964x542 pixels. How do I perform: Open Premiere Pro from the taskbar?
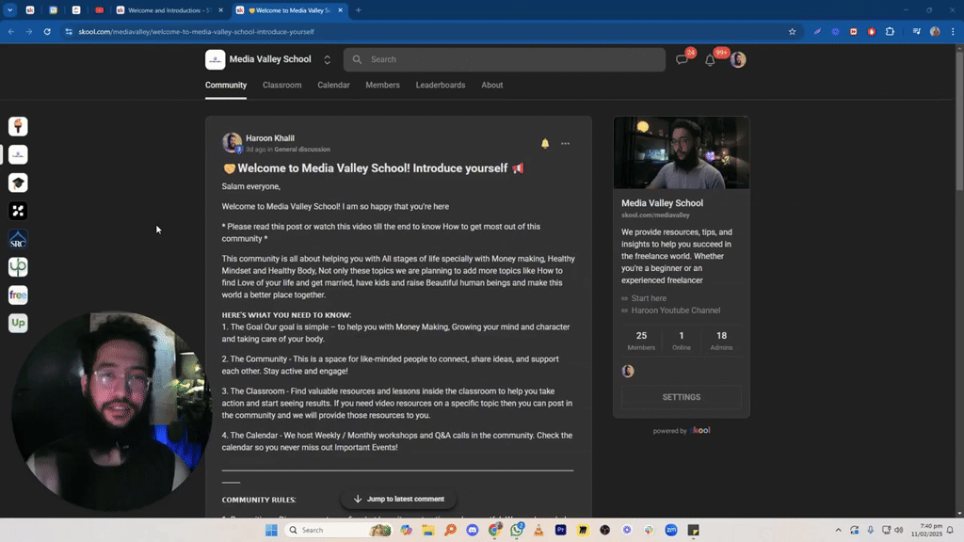coord(561,530)
